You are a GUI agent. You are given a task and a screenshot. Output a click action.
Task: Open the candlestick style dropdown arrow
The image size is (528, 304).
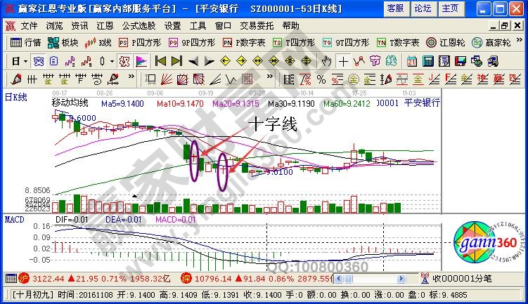click(x=112, y=60)
